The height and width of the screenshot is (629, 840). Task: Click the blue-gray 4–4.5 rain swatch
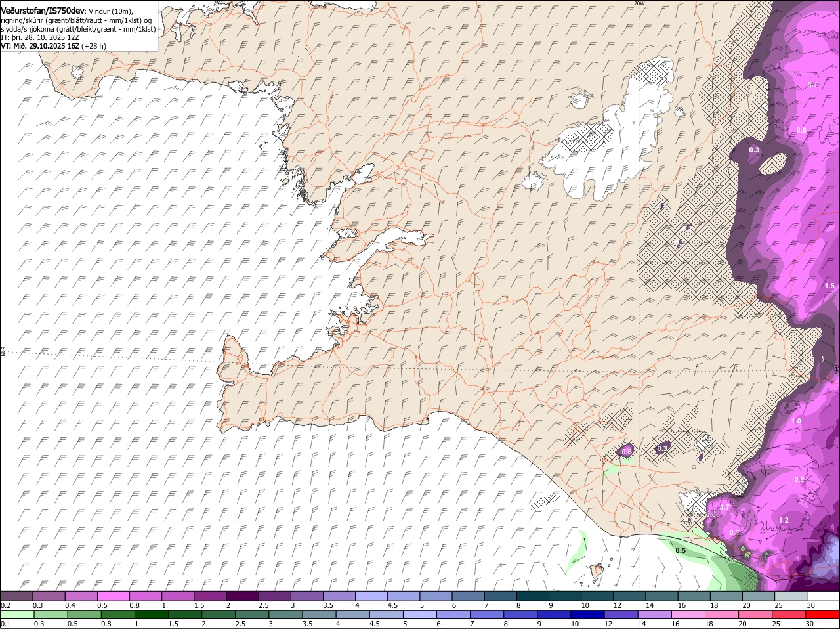click(x=352, y=615)
